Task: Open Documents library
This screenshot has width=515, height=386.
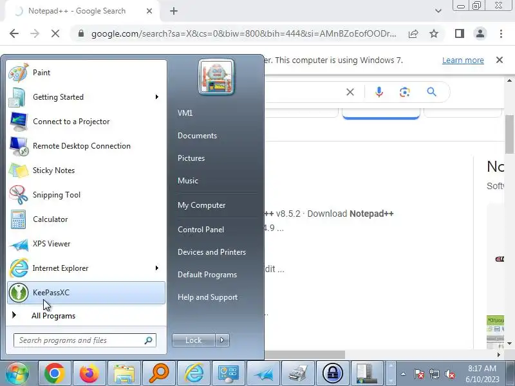Action: pyautogui.click(x=197, y=136)
